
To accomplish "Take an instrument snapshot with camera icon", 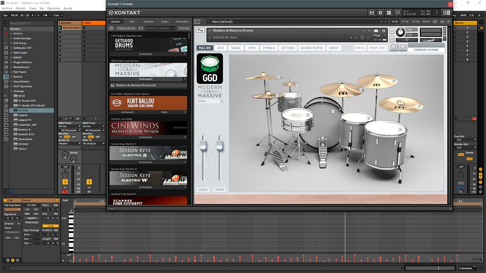I will click(376, 31).
